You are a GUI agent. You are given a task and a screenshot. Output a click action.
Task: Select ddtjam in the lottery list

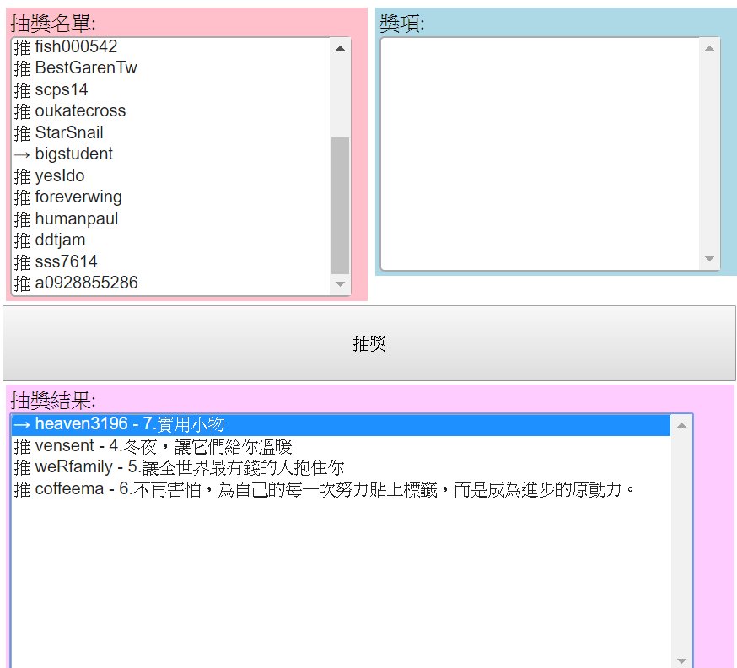pos(171,240)
